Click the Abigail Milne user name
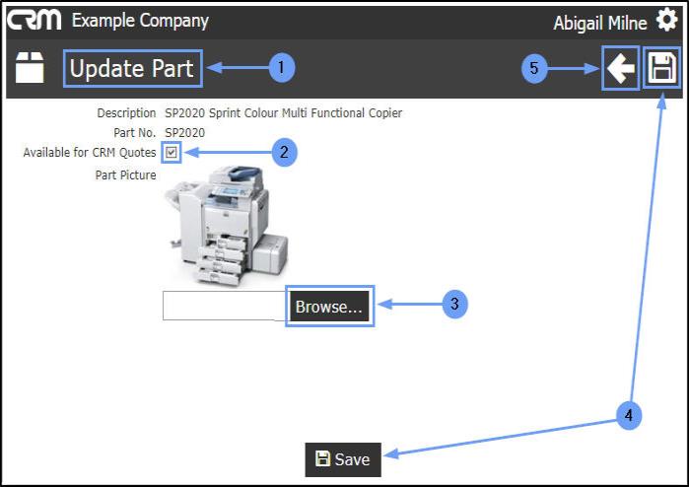This screenshot has height=487, width=689. (601, 22)
